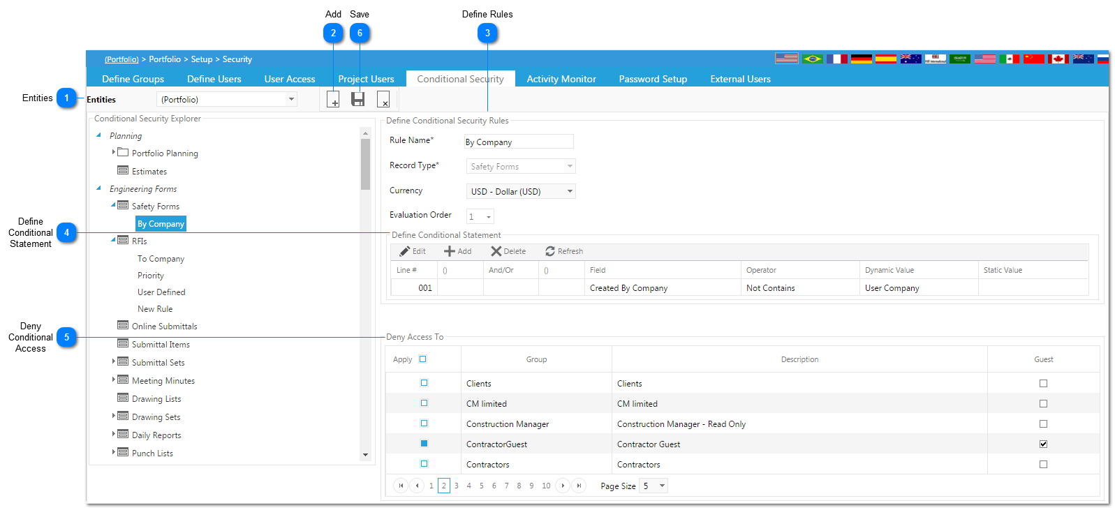Select the To Company rule under RFIs

coord(161,259)
